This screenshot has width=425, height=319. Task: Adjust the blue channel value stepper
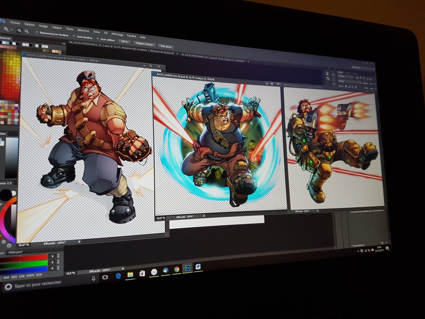tap(58, 268)
